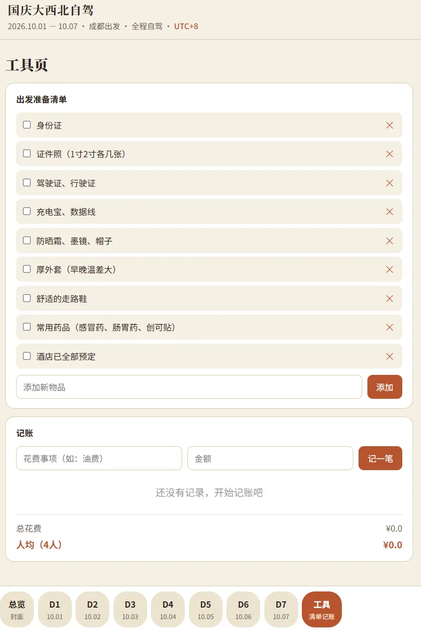The height and width of the screenshot is (630, 421).
Task: Tick the 充电宝、数据线 checkbox
Action: (x=27, y=211)
